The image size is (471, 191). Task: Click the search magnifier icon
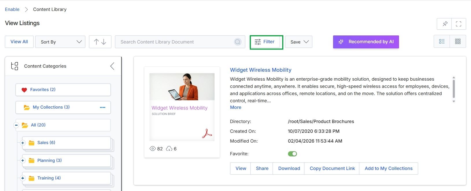238,42
